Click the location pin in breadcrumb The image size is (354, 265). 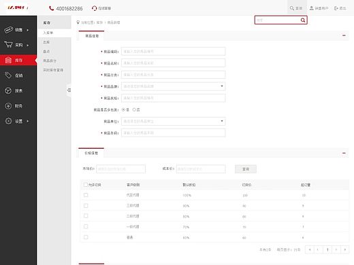coord(78,22)
